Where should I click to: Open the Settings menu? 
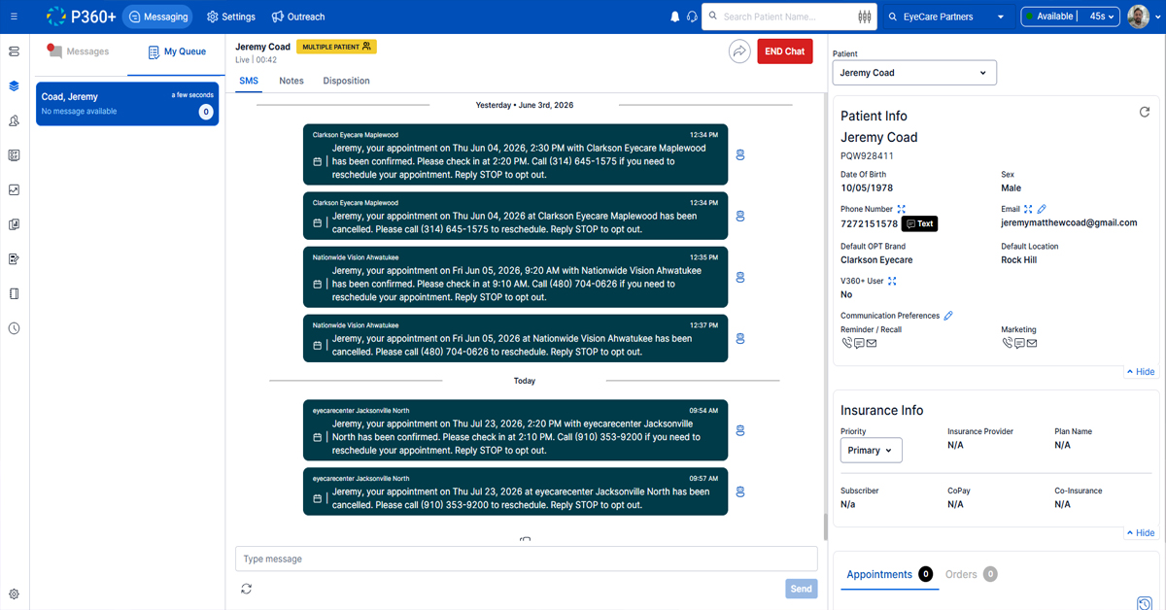click(231, 17)
